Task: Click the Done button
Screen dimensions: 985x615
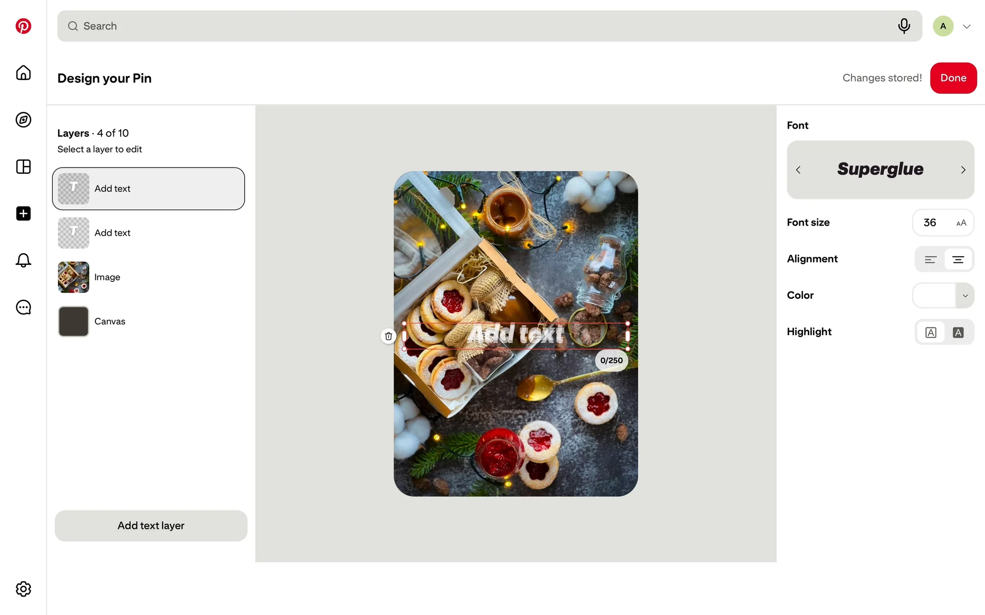Action: (x=953, y=78)
